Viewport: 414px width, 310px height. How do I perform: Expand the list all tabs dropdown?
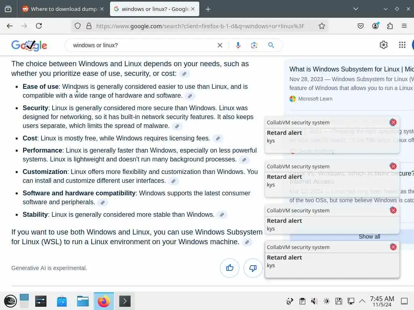[x=356, y=9]
